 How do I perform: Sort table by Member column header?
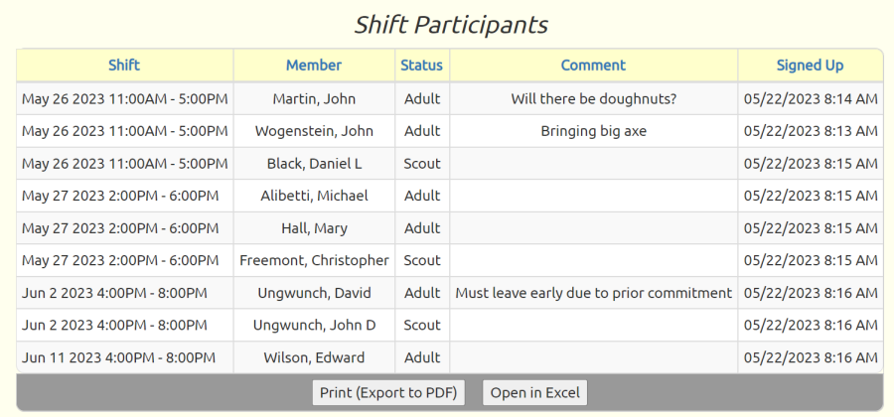[314, 65]
